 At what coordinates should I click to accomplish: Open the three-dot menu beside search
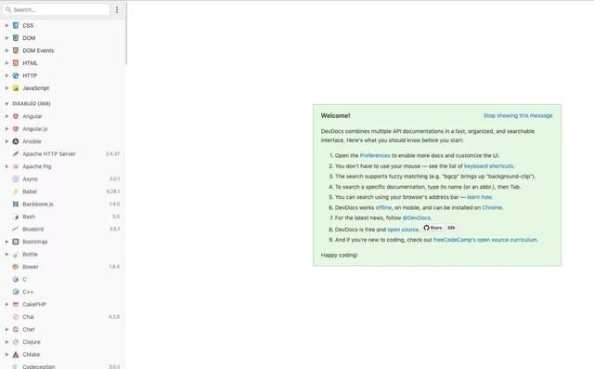(117, 10)
